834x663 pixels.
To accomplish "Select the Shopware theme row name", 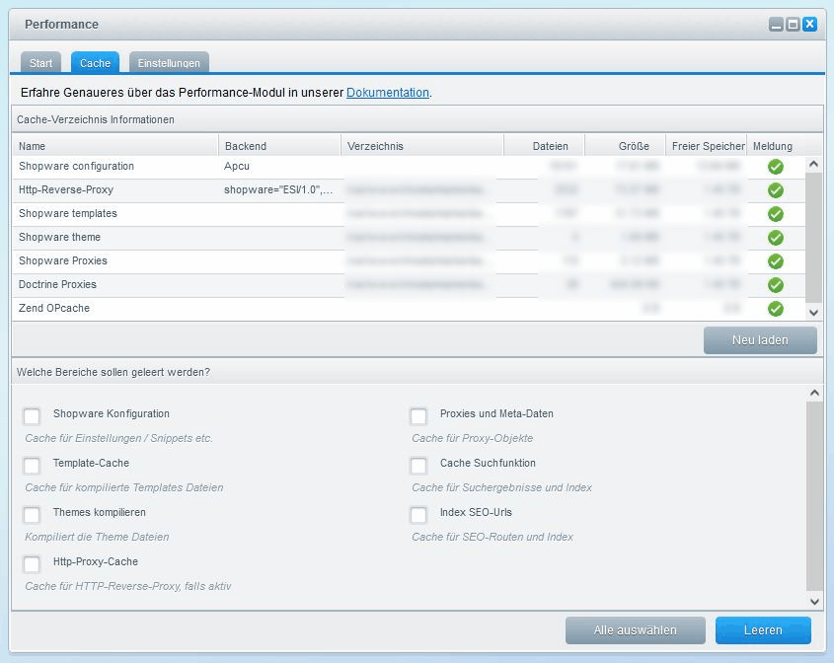I will point(59,237).
